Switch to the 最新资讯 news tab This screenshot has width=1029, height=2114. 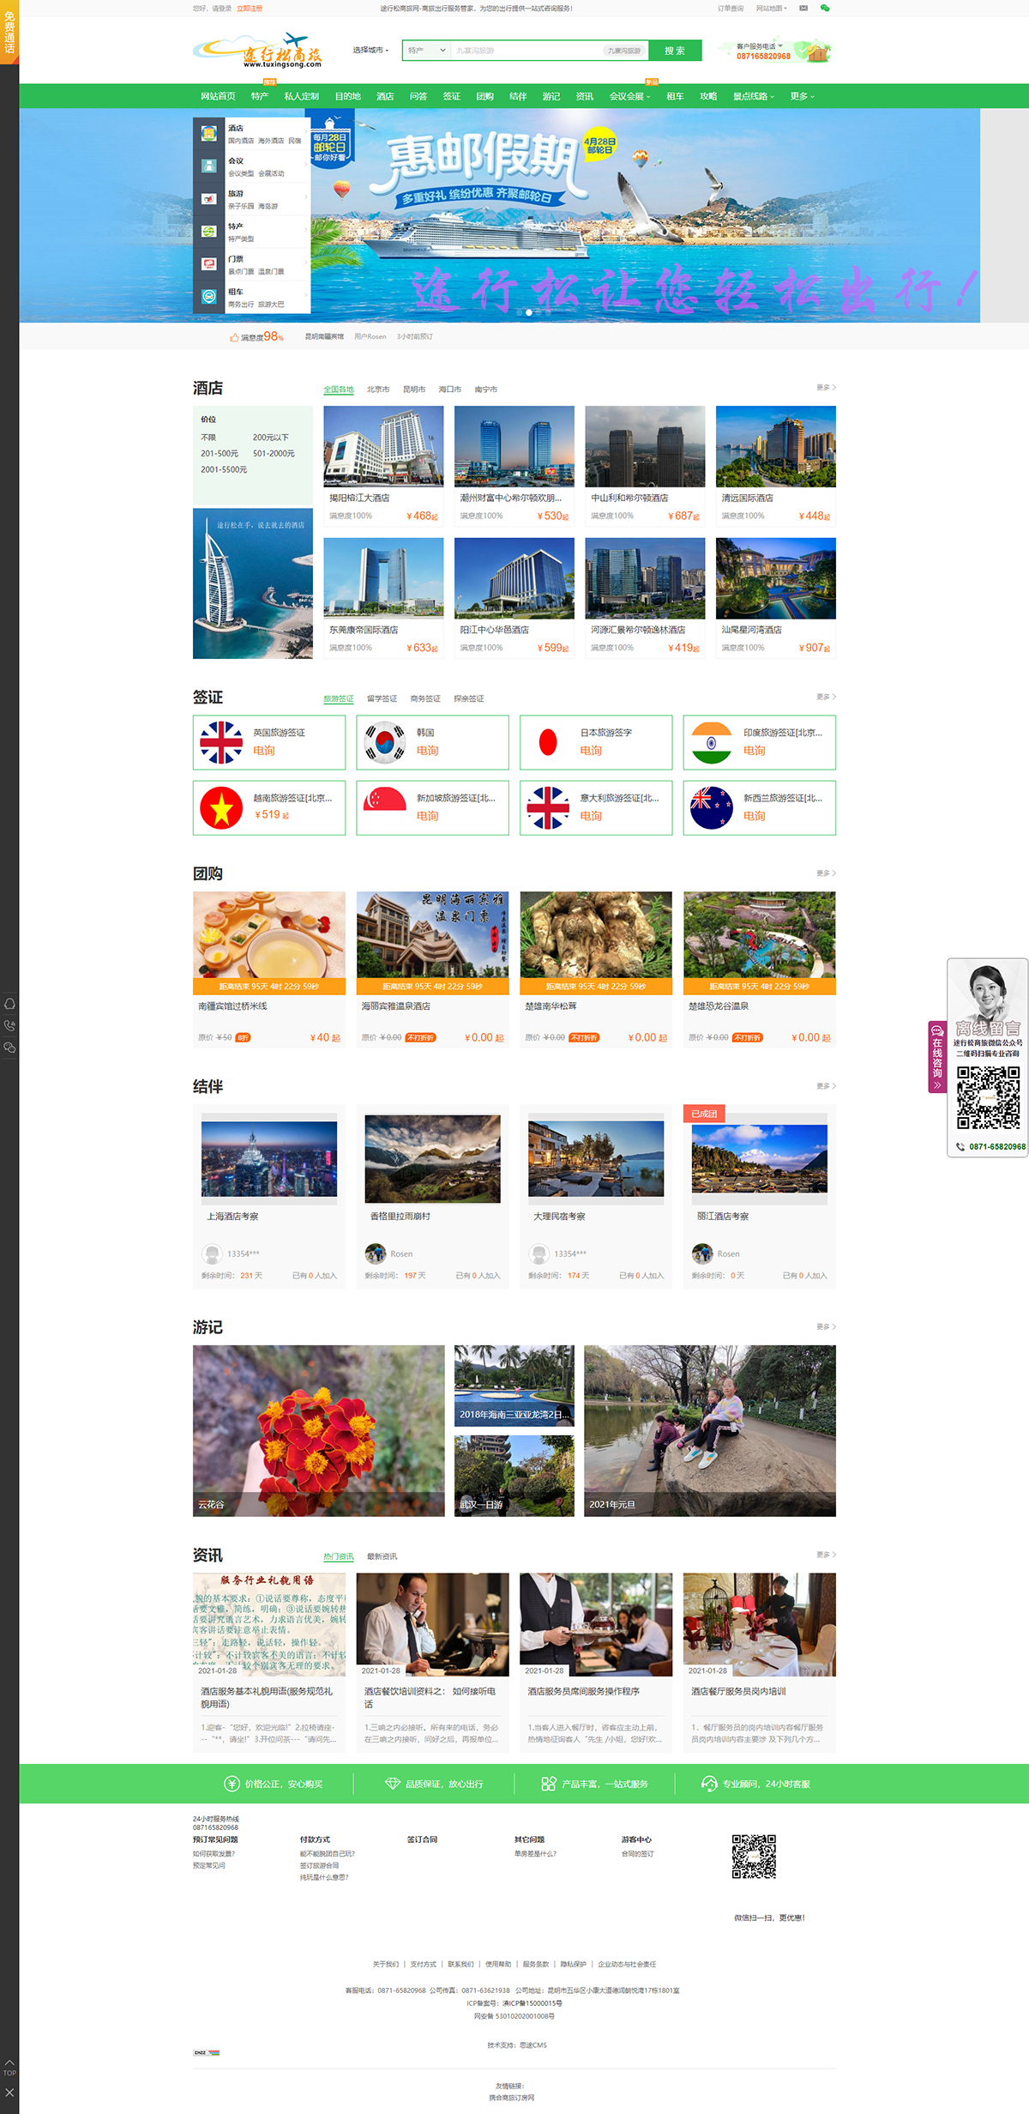(x=382, y=1556)
